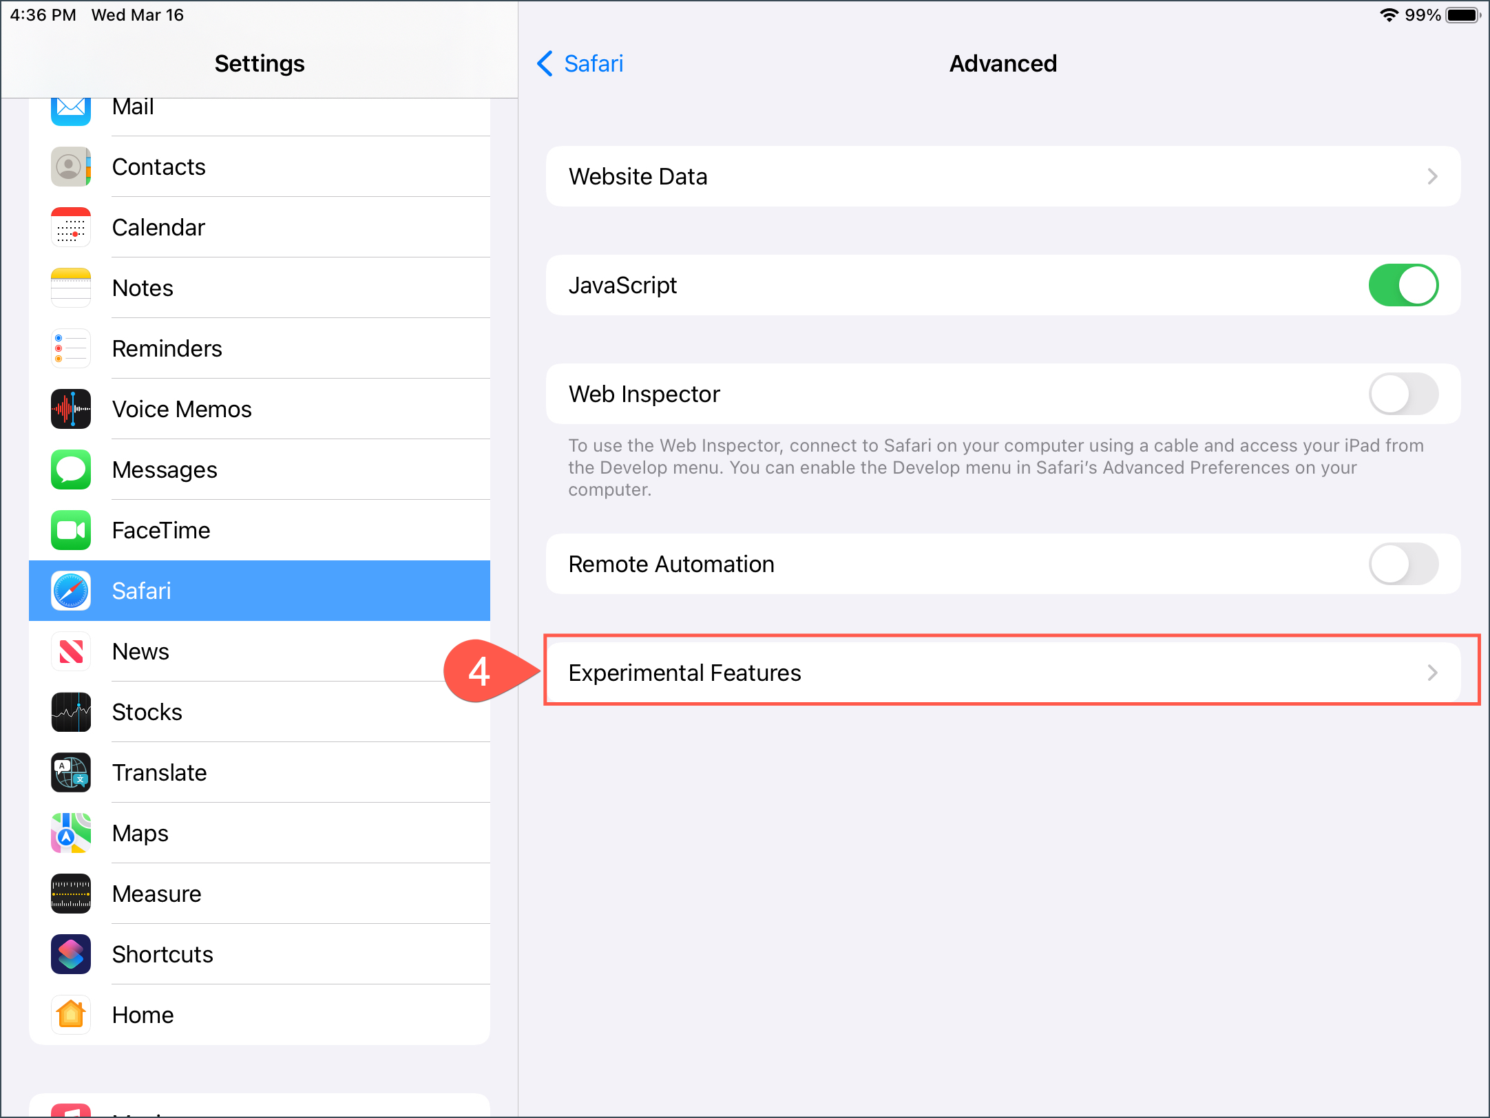The height and width of the screenshot is (1118, 1490).
Task: Tap the Wi-Fi status icon
Action: click(1389, 14)
